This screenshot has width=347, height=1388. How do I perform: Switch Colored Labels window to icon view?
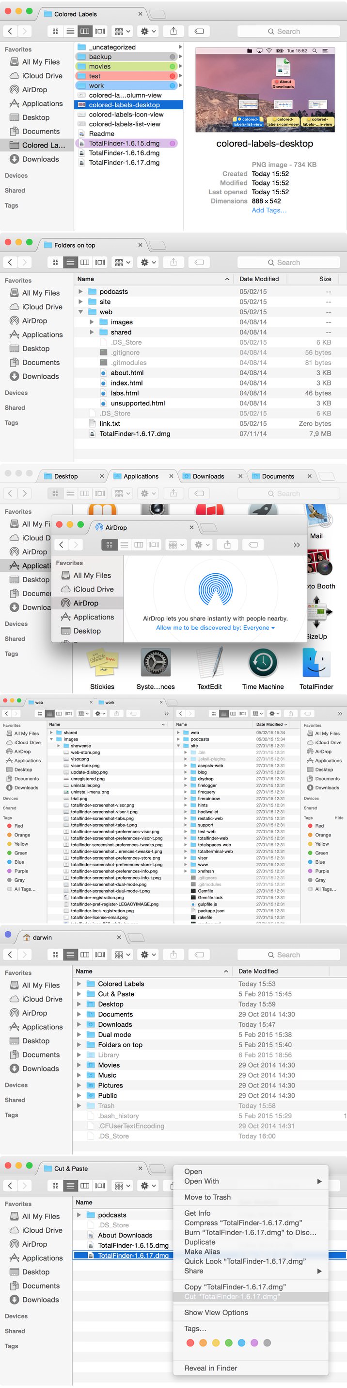(x=55, y=31)
